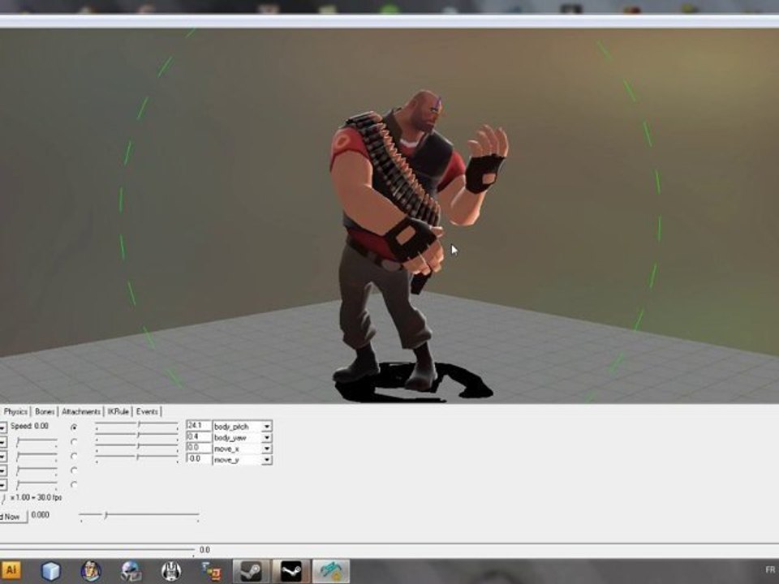This screenshot has height=584, width=779.
Task: Select the third radio button from top
Action: click(74, 456)
